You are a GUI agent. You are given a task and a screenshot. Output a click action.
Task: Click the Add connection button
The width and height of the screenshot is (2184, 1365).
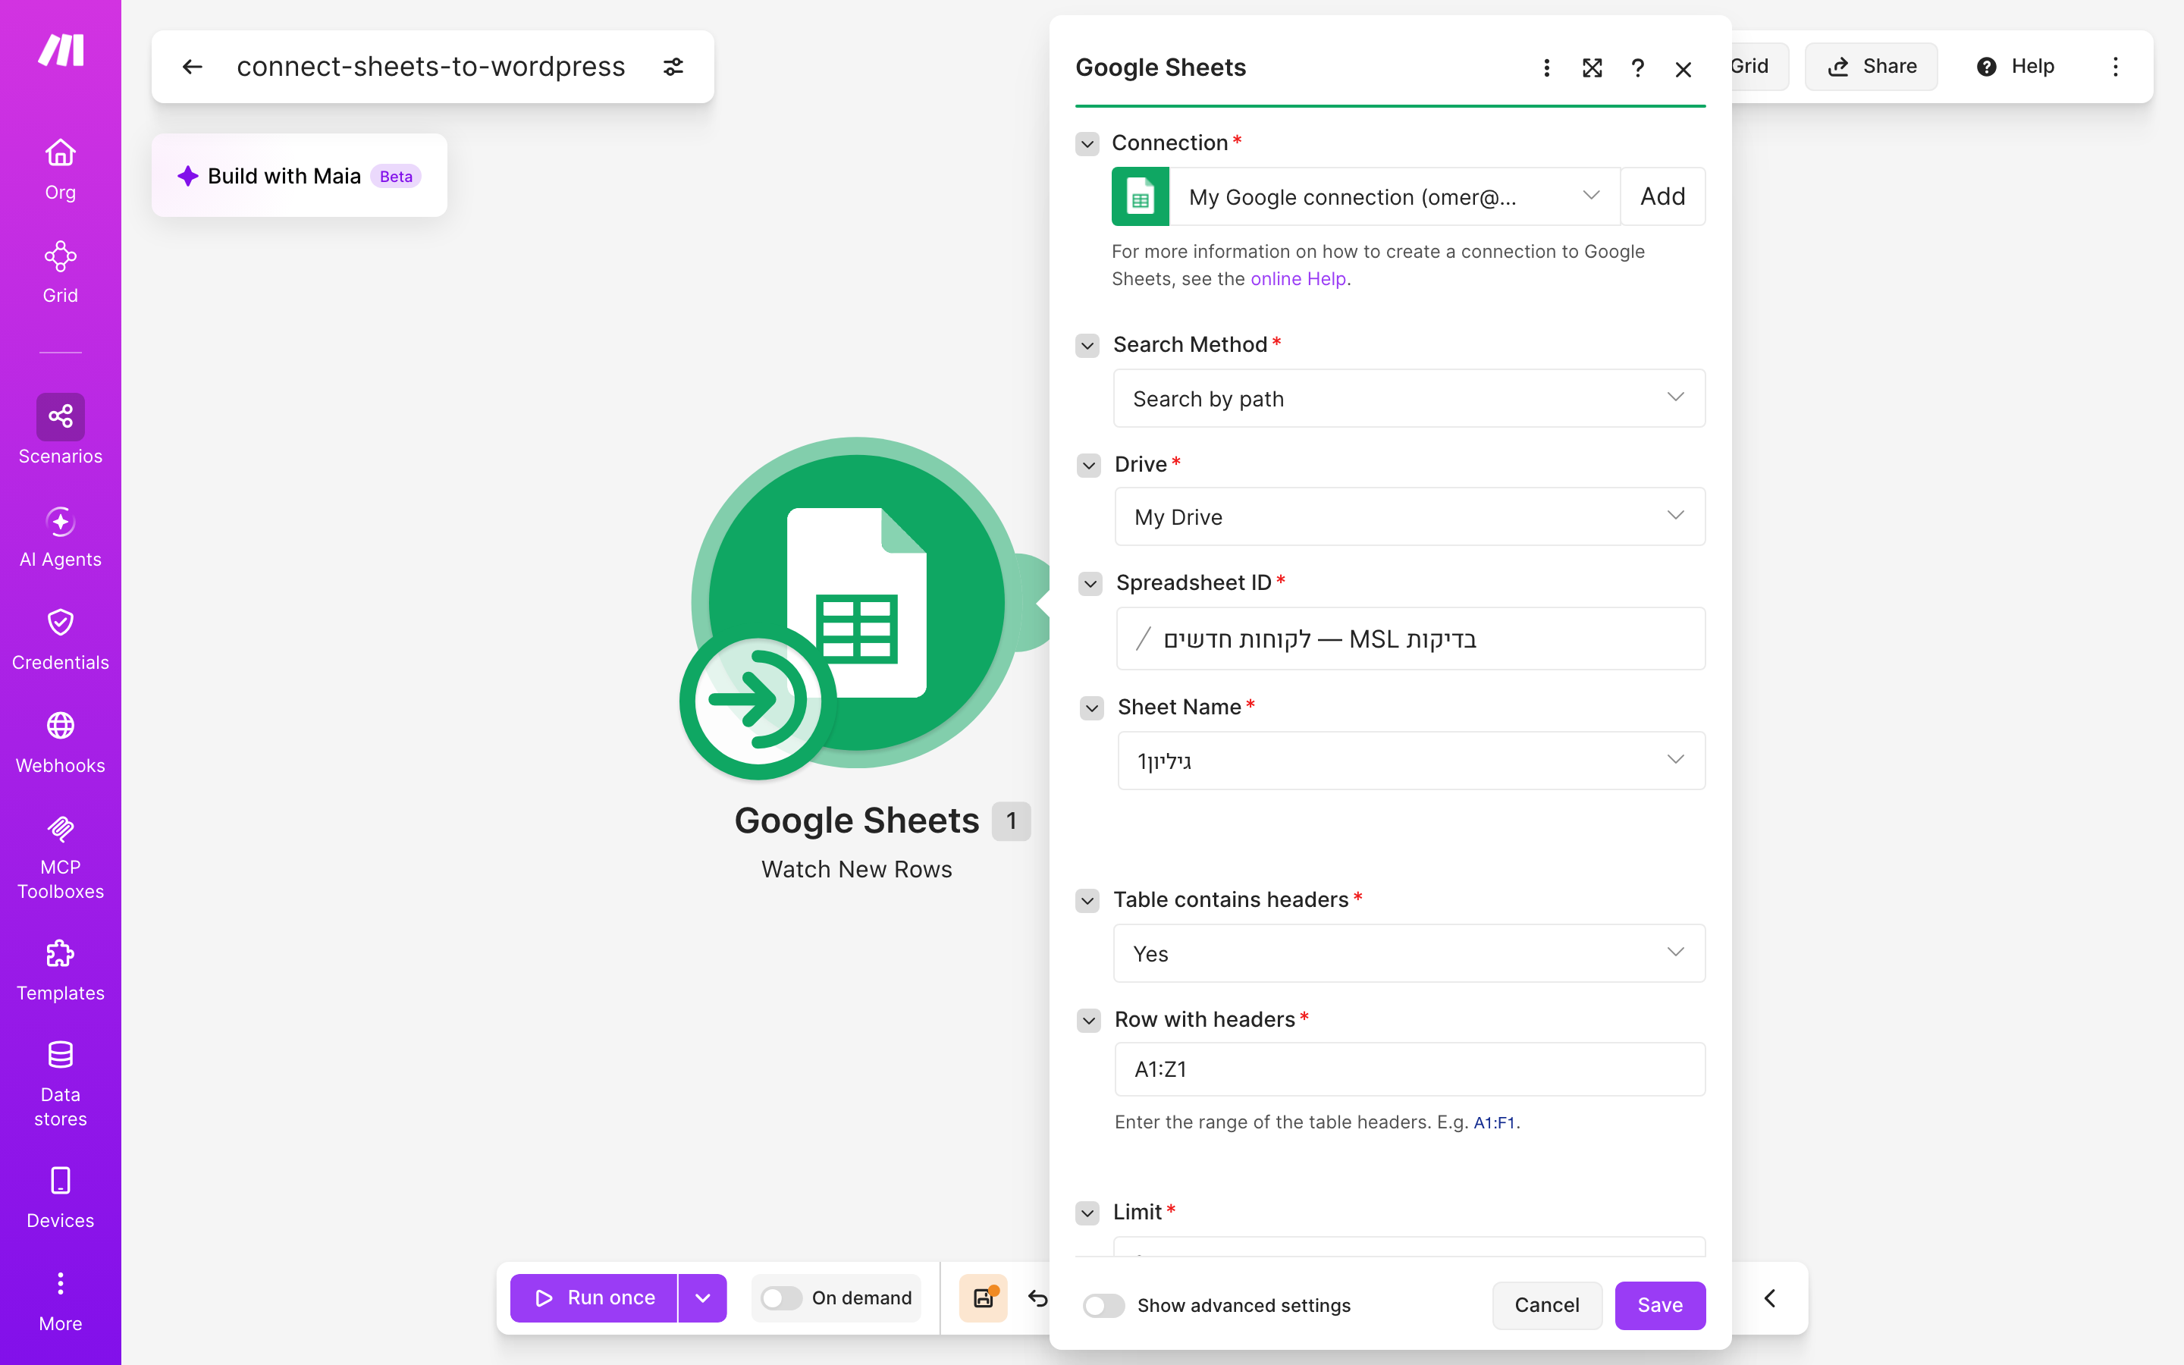[x=1662, y=197]
